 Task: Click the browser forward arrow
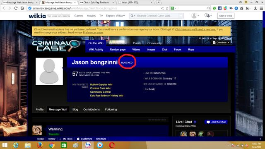10,8
